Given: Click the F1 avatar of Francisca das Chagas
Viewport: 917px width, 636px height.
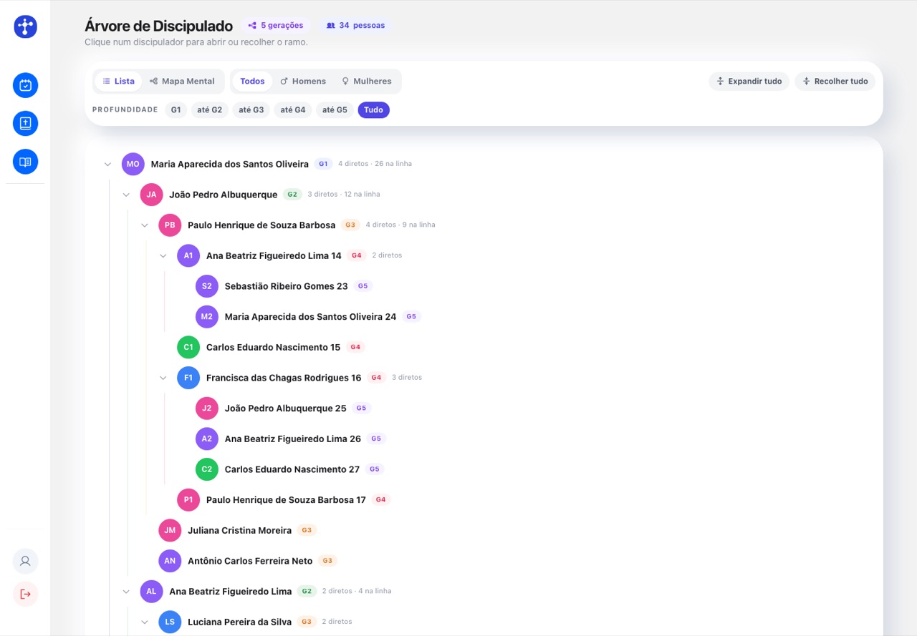Looking at the screenshot, I should [188, 378].
